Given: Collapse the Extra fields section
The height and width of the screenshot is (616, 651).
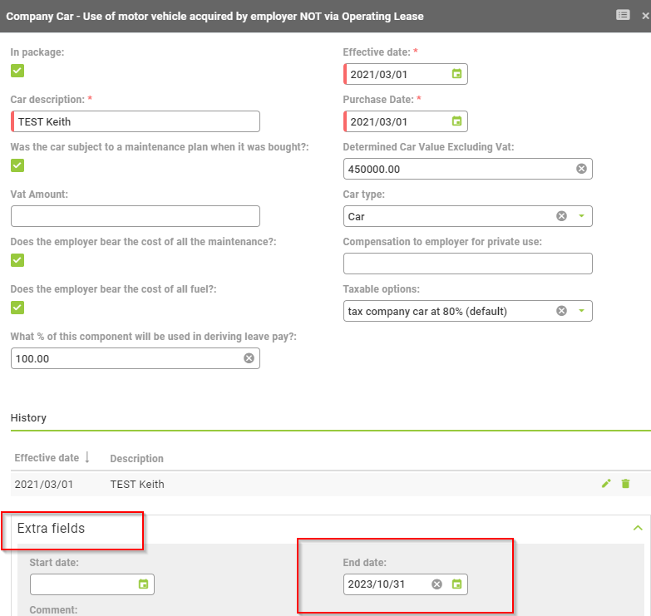Looking at the screenshot, I should (637, 528).
